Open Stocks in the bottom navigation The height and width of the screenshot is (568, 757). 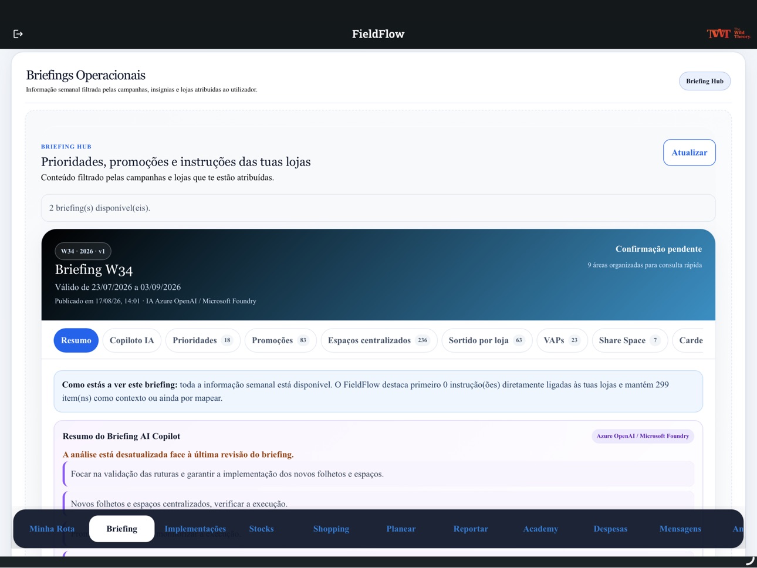point(261,529)
